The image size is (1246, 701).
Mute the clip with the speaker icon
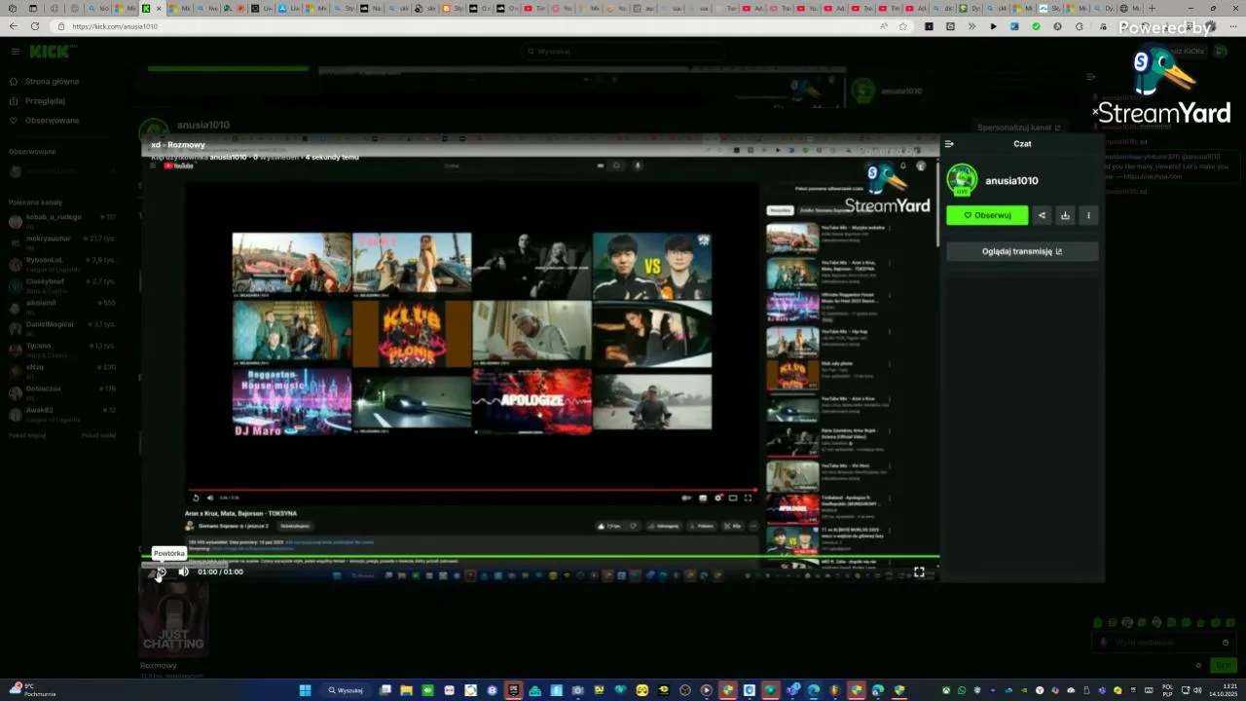(183, 572)
